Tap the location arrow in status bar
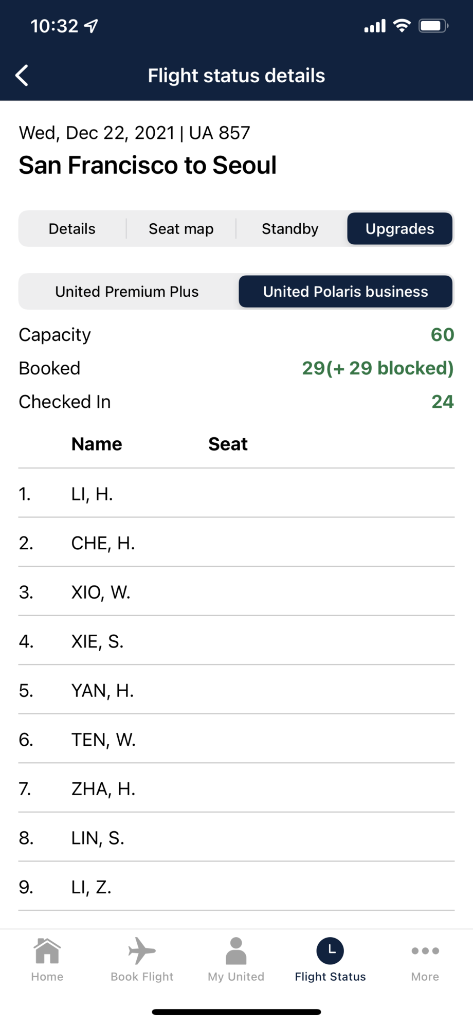The height and width of the screenshot is (1024, 473). (x=91, y=26)
